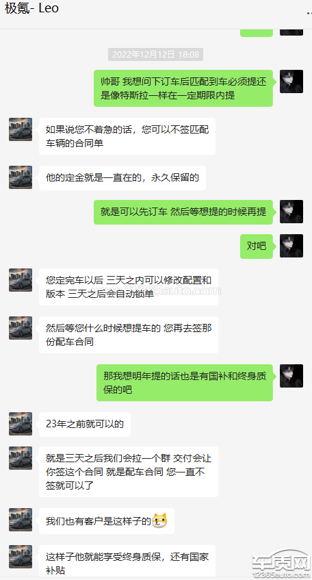The height and width of the screenshot is (580, 312).
Task: Open the three-dot menu beside 极氪- Leo
Action: (x=309, y=13)
